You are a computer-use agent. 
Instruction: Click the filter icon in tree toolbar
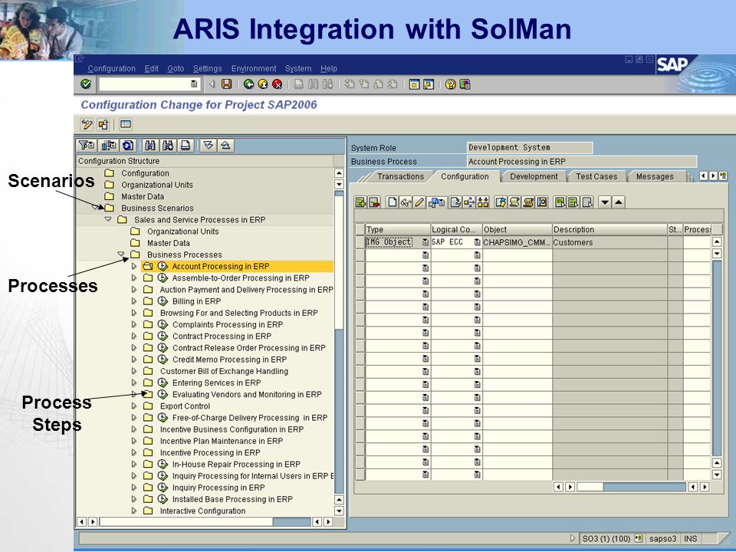click(87, 146)
